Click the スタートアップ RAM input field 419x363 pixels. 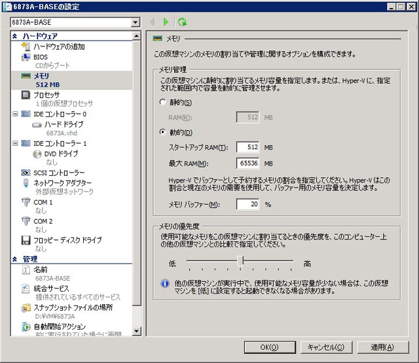coord(247,147)
